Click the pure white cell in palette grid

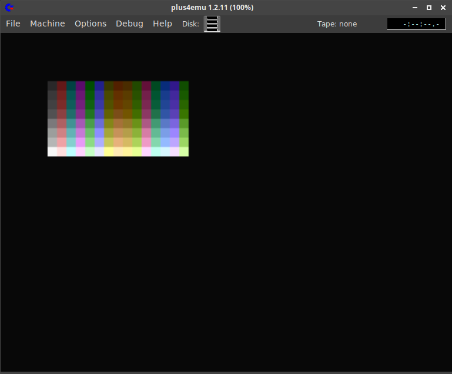click(52, 152)
